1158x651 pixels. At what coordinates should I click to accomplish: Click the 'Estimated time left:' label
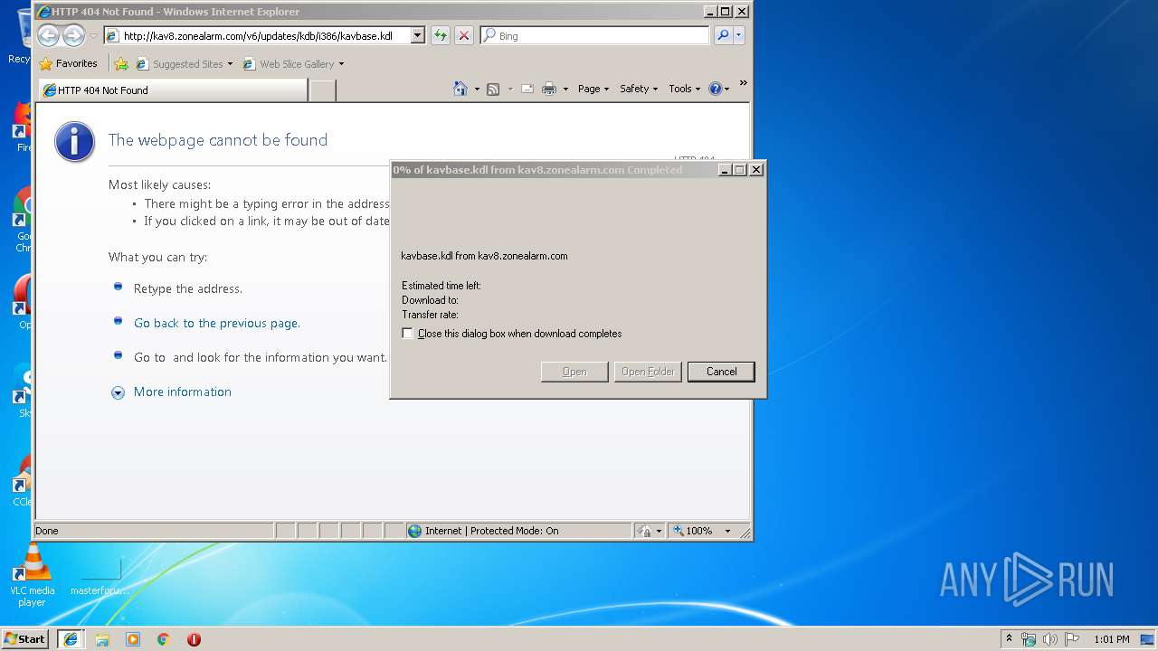[441, 286]
